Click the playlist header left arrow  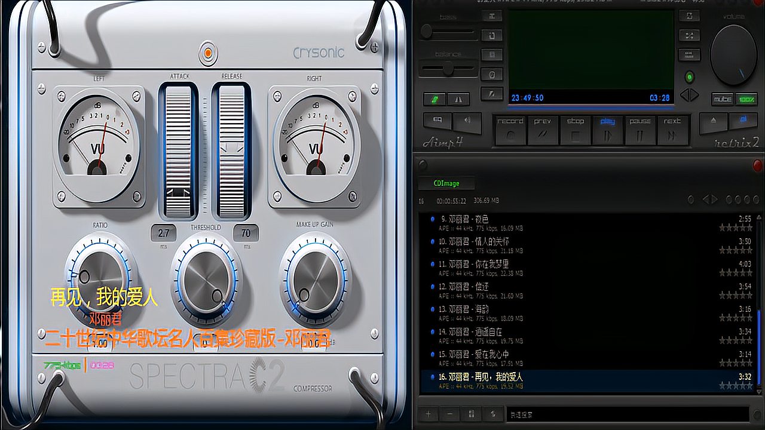point(706,199)
